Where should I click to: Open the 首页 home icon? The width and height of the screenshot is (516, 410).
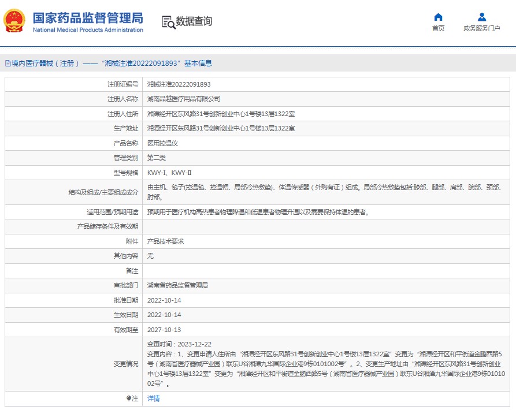click(x=439, y=17)
